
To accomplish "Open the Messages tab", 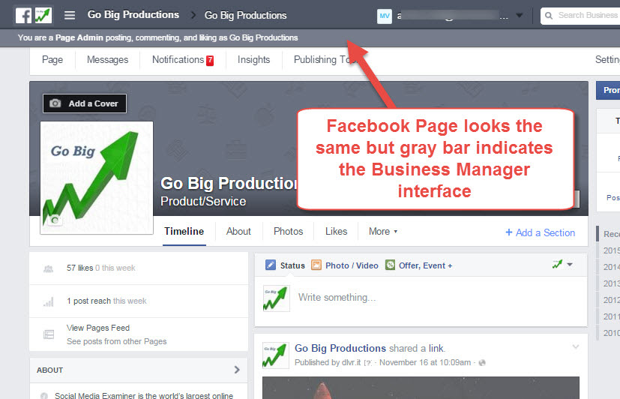I will [107, 60].
